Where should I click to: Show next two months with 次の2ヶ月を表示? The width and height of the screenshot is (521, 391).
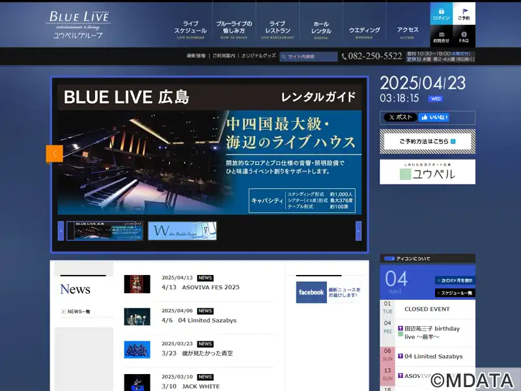pos(455,280)
